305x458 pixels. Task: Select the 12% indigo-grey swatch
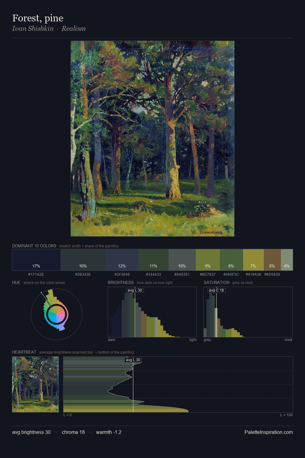pos(122,260)
